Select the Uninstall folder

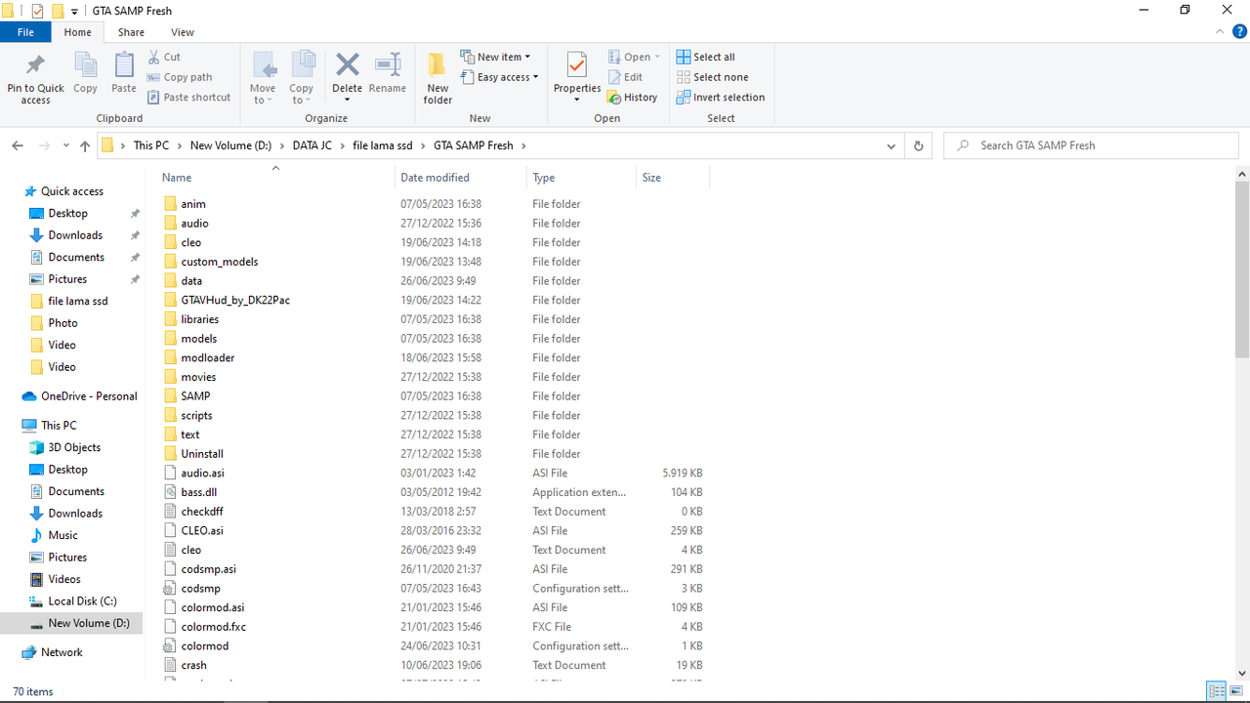click(x=201, y=454)
